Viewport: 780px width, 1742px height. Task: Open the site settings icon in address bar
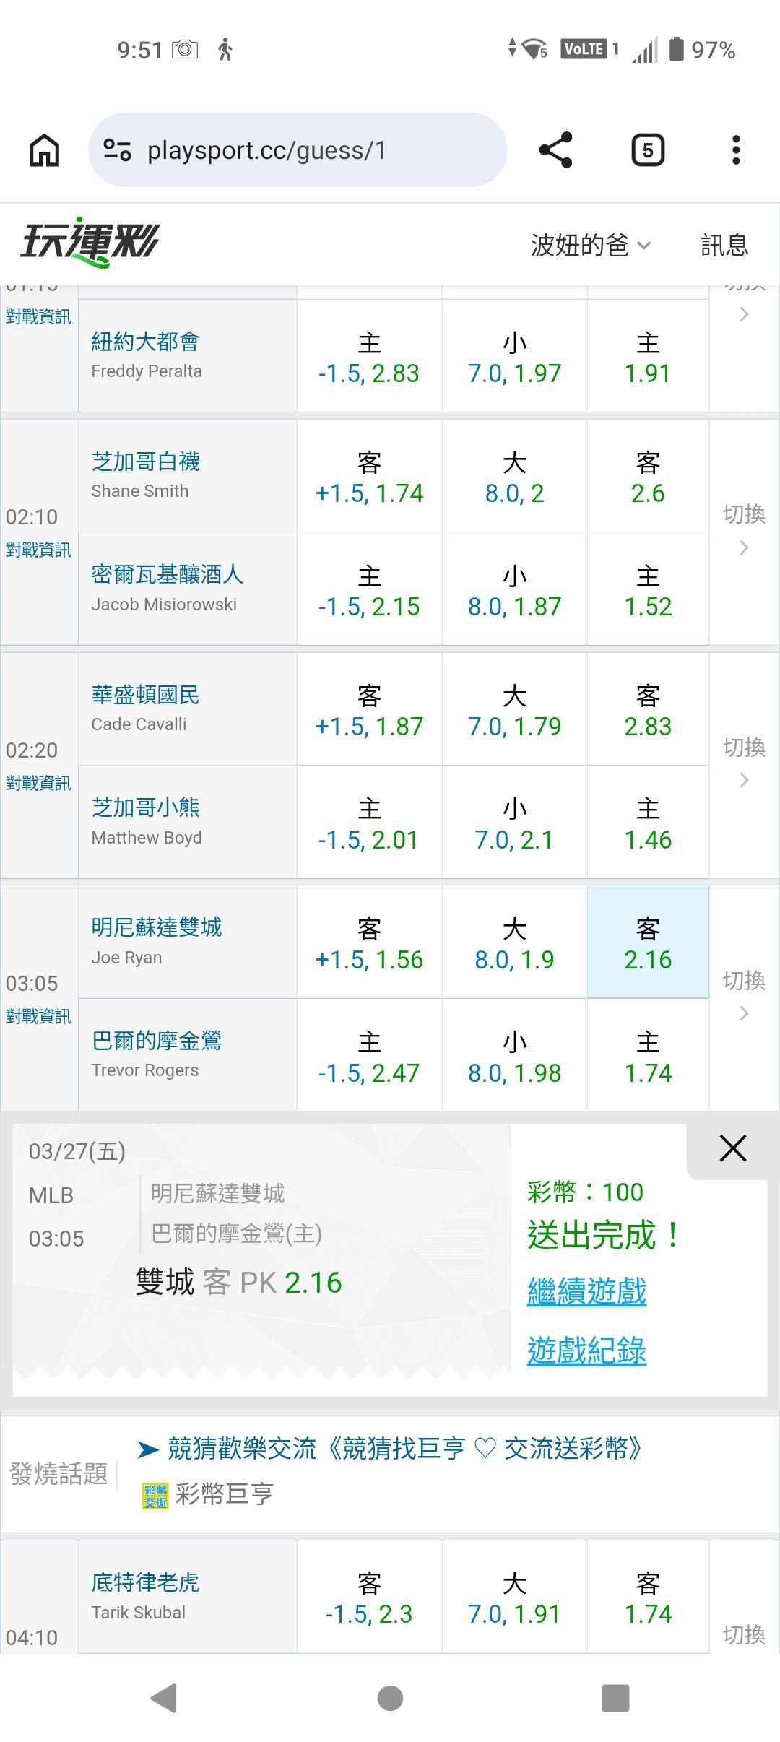pos(117,150)
